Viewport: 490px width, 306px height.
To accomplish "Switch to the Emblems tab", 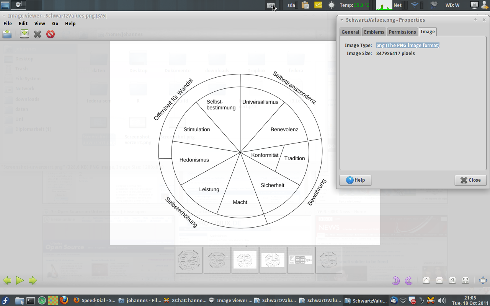I will pyautogui.click(x=374, y=32).
